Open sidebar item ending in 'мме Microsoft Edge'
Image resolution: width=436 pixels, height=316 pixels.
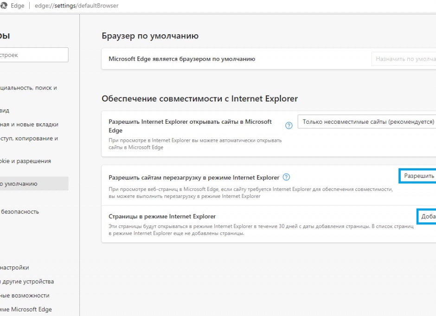(x=26, y=310)
